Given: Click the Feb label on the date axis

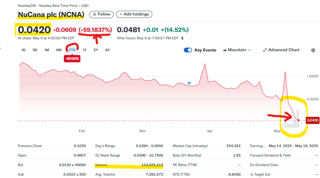Looking at the screenshot, I should point(82,131).
